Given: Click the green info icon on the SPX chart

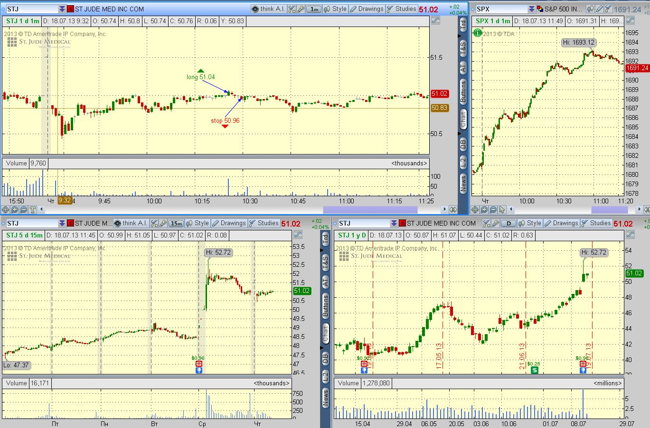Looking at the screenshot, I should [477, 33].
